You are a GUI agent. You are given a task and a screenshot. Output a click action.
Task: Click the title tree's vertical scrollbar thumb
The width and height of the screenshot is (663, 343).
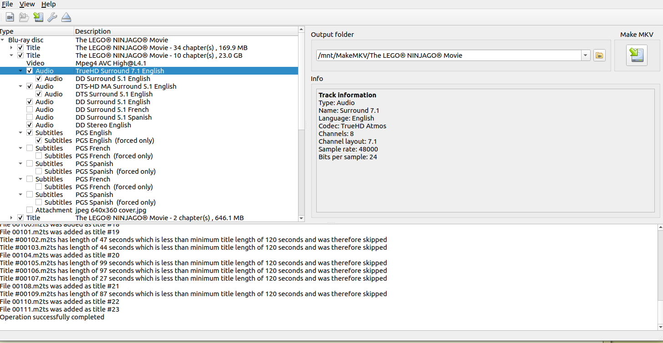coord(301,82)
